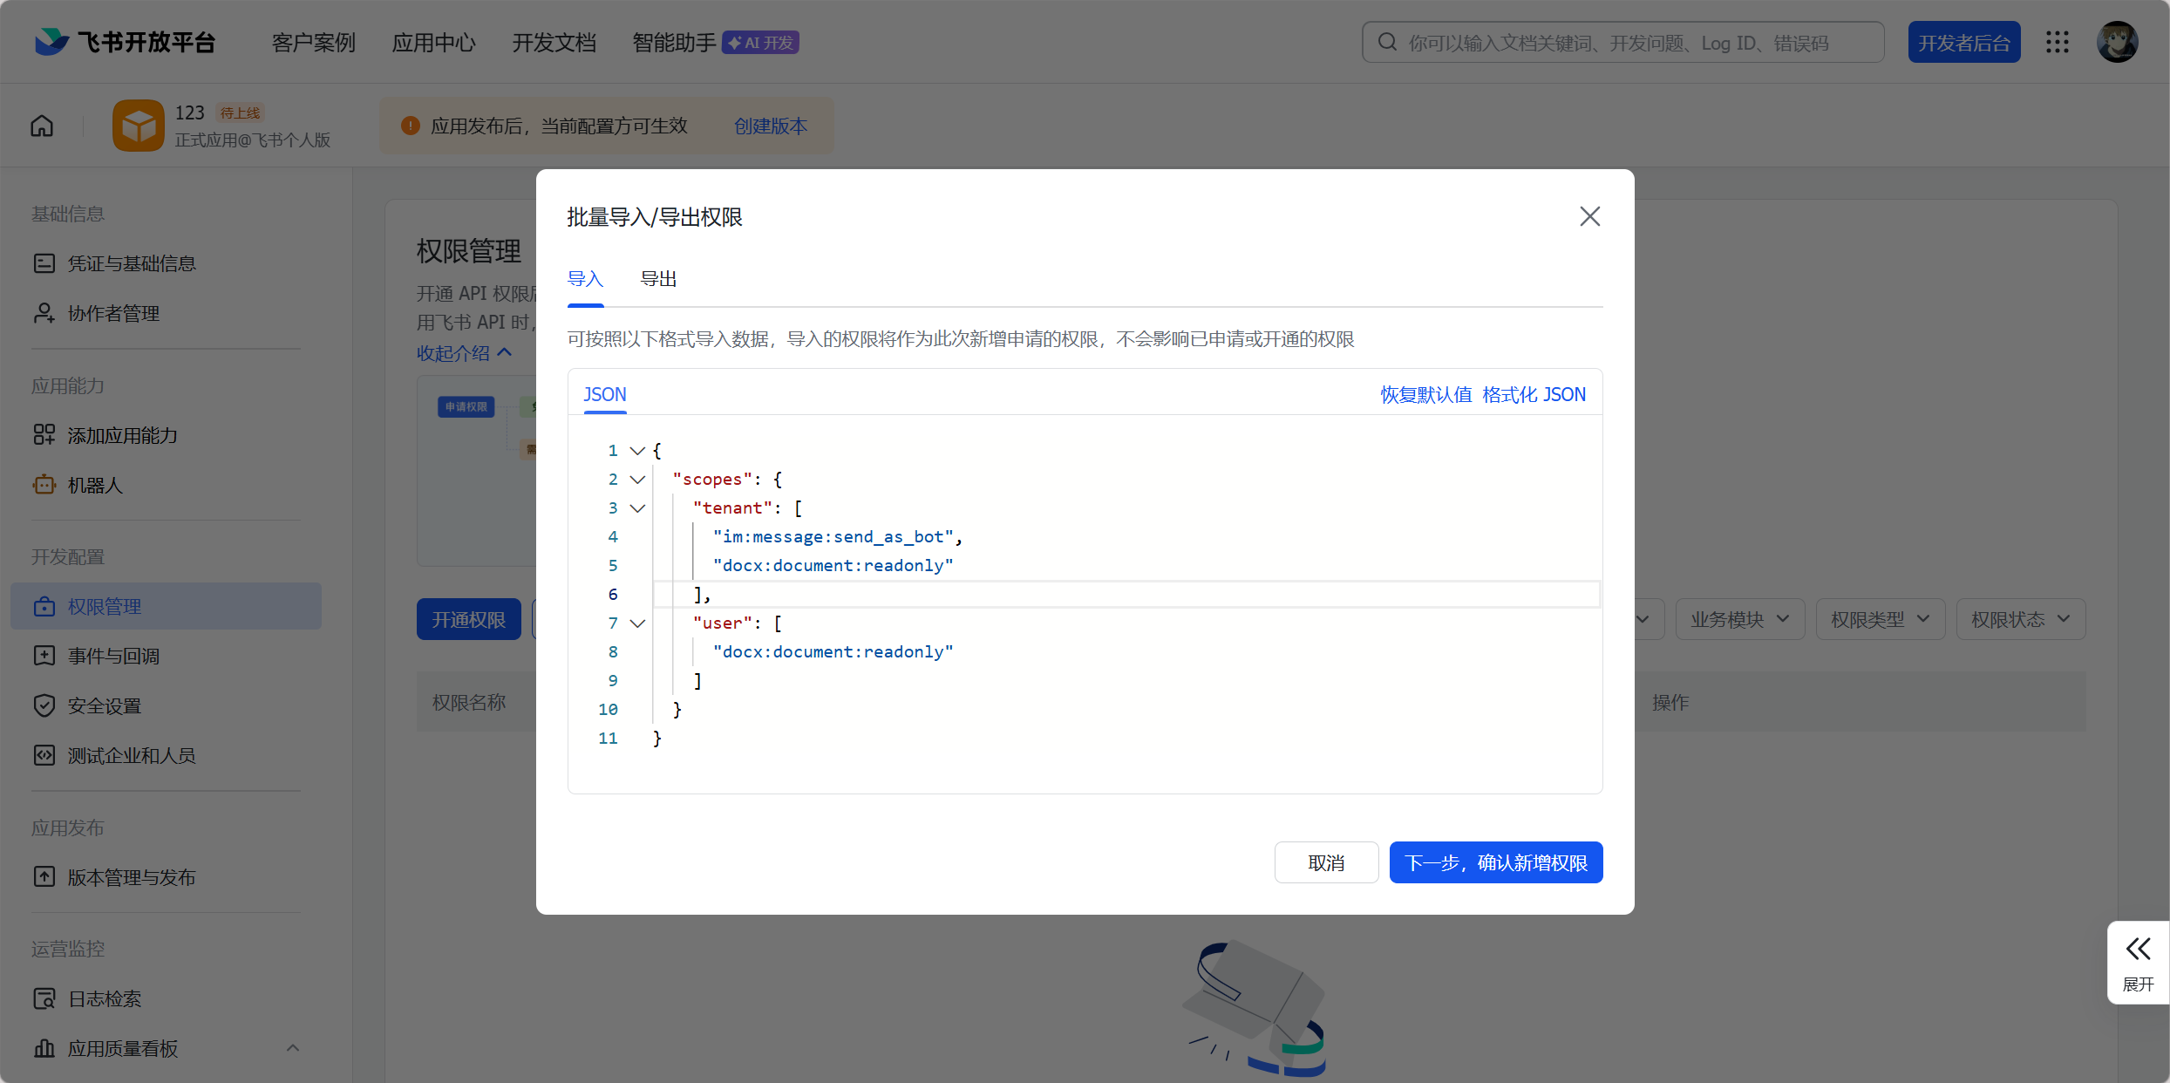Click the home icon in breadcrumb bar

[x=42, y=126]
